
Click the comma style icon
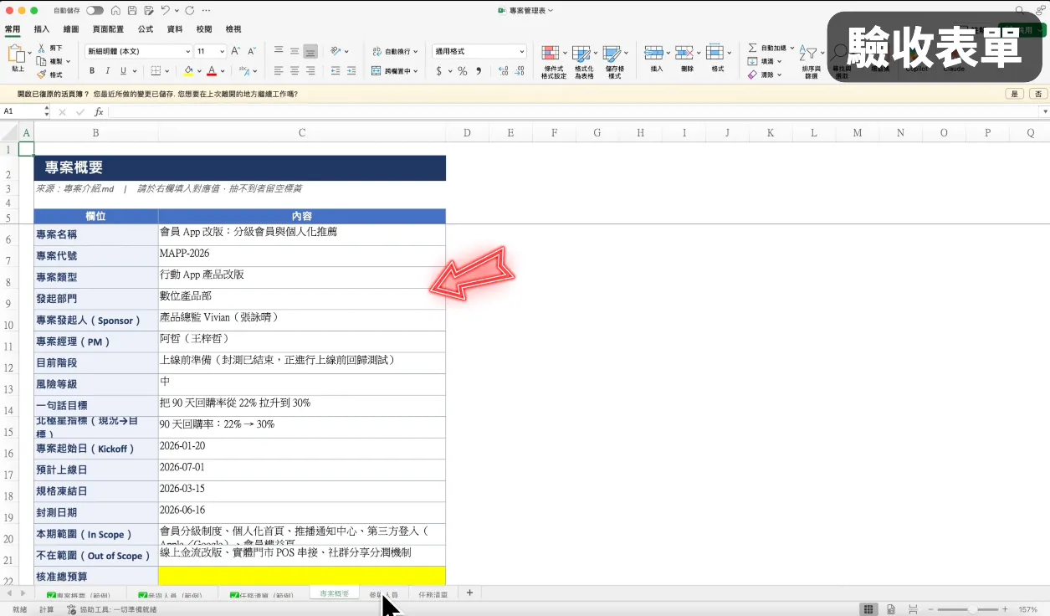point(479,71)
